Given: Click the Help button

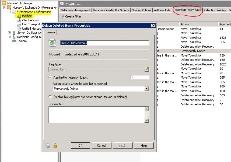Looking at the screenshot, I should pyautogui.click(x=144, y=146).
